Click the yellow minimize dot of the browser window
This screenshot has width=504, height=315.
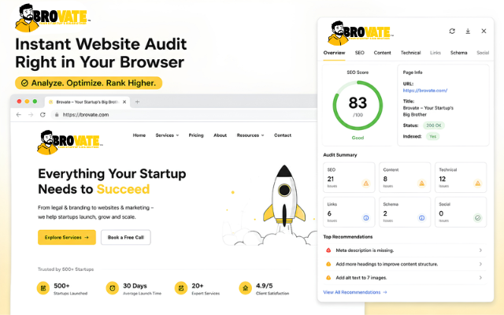tap(27, 102)
